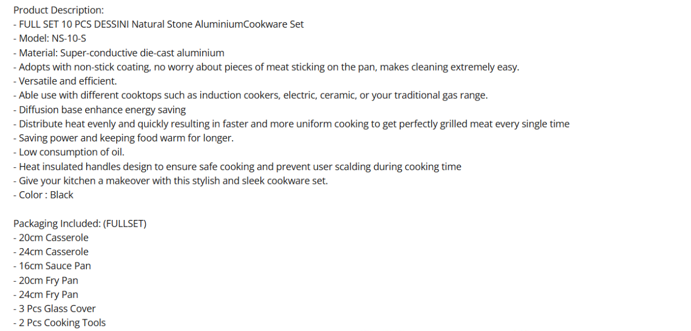
Task: Click the 'Distribute heat evenly' line
Action: point(291,124)
